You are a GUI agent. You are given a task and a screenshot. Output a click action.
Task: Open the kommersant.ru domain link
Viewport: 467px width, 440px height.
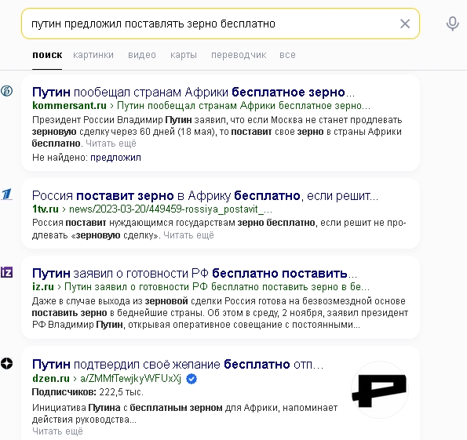tap(69, 106)
